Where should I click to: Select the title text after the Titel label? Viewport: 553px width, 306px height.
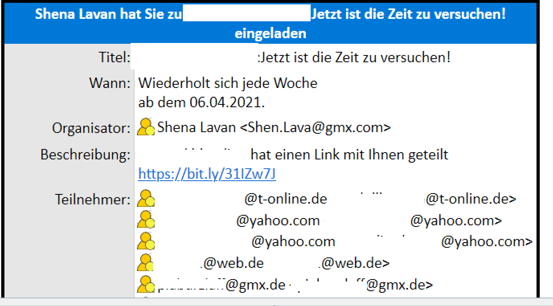355,57
